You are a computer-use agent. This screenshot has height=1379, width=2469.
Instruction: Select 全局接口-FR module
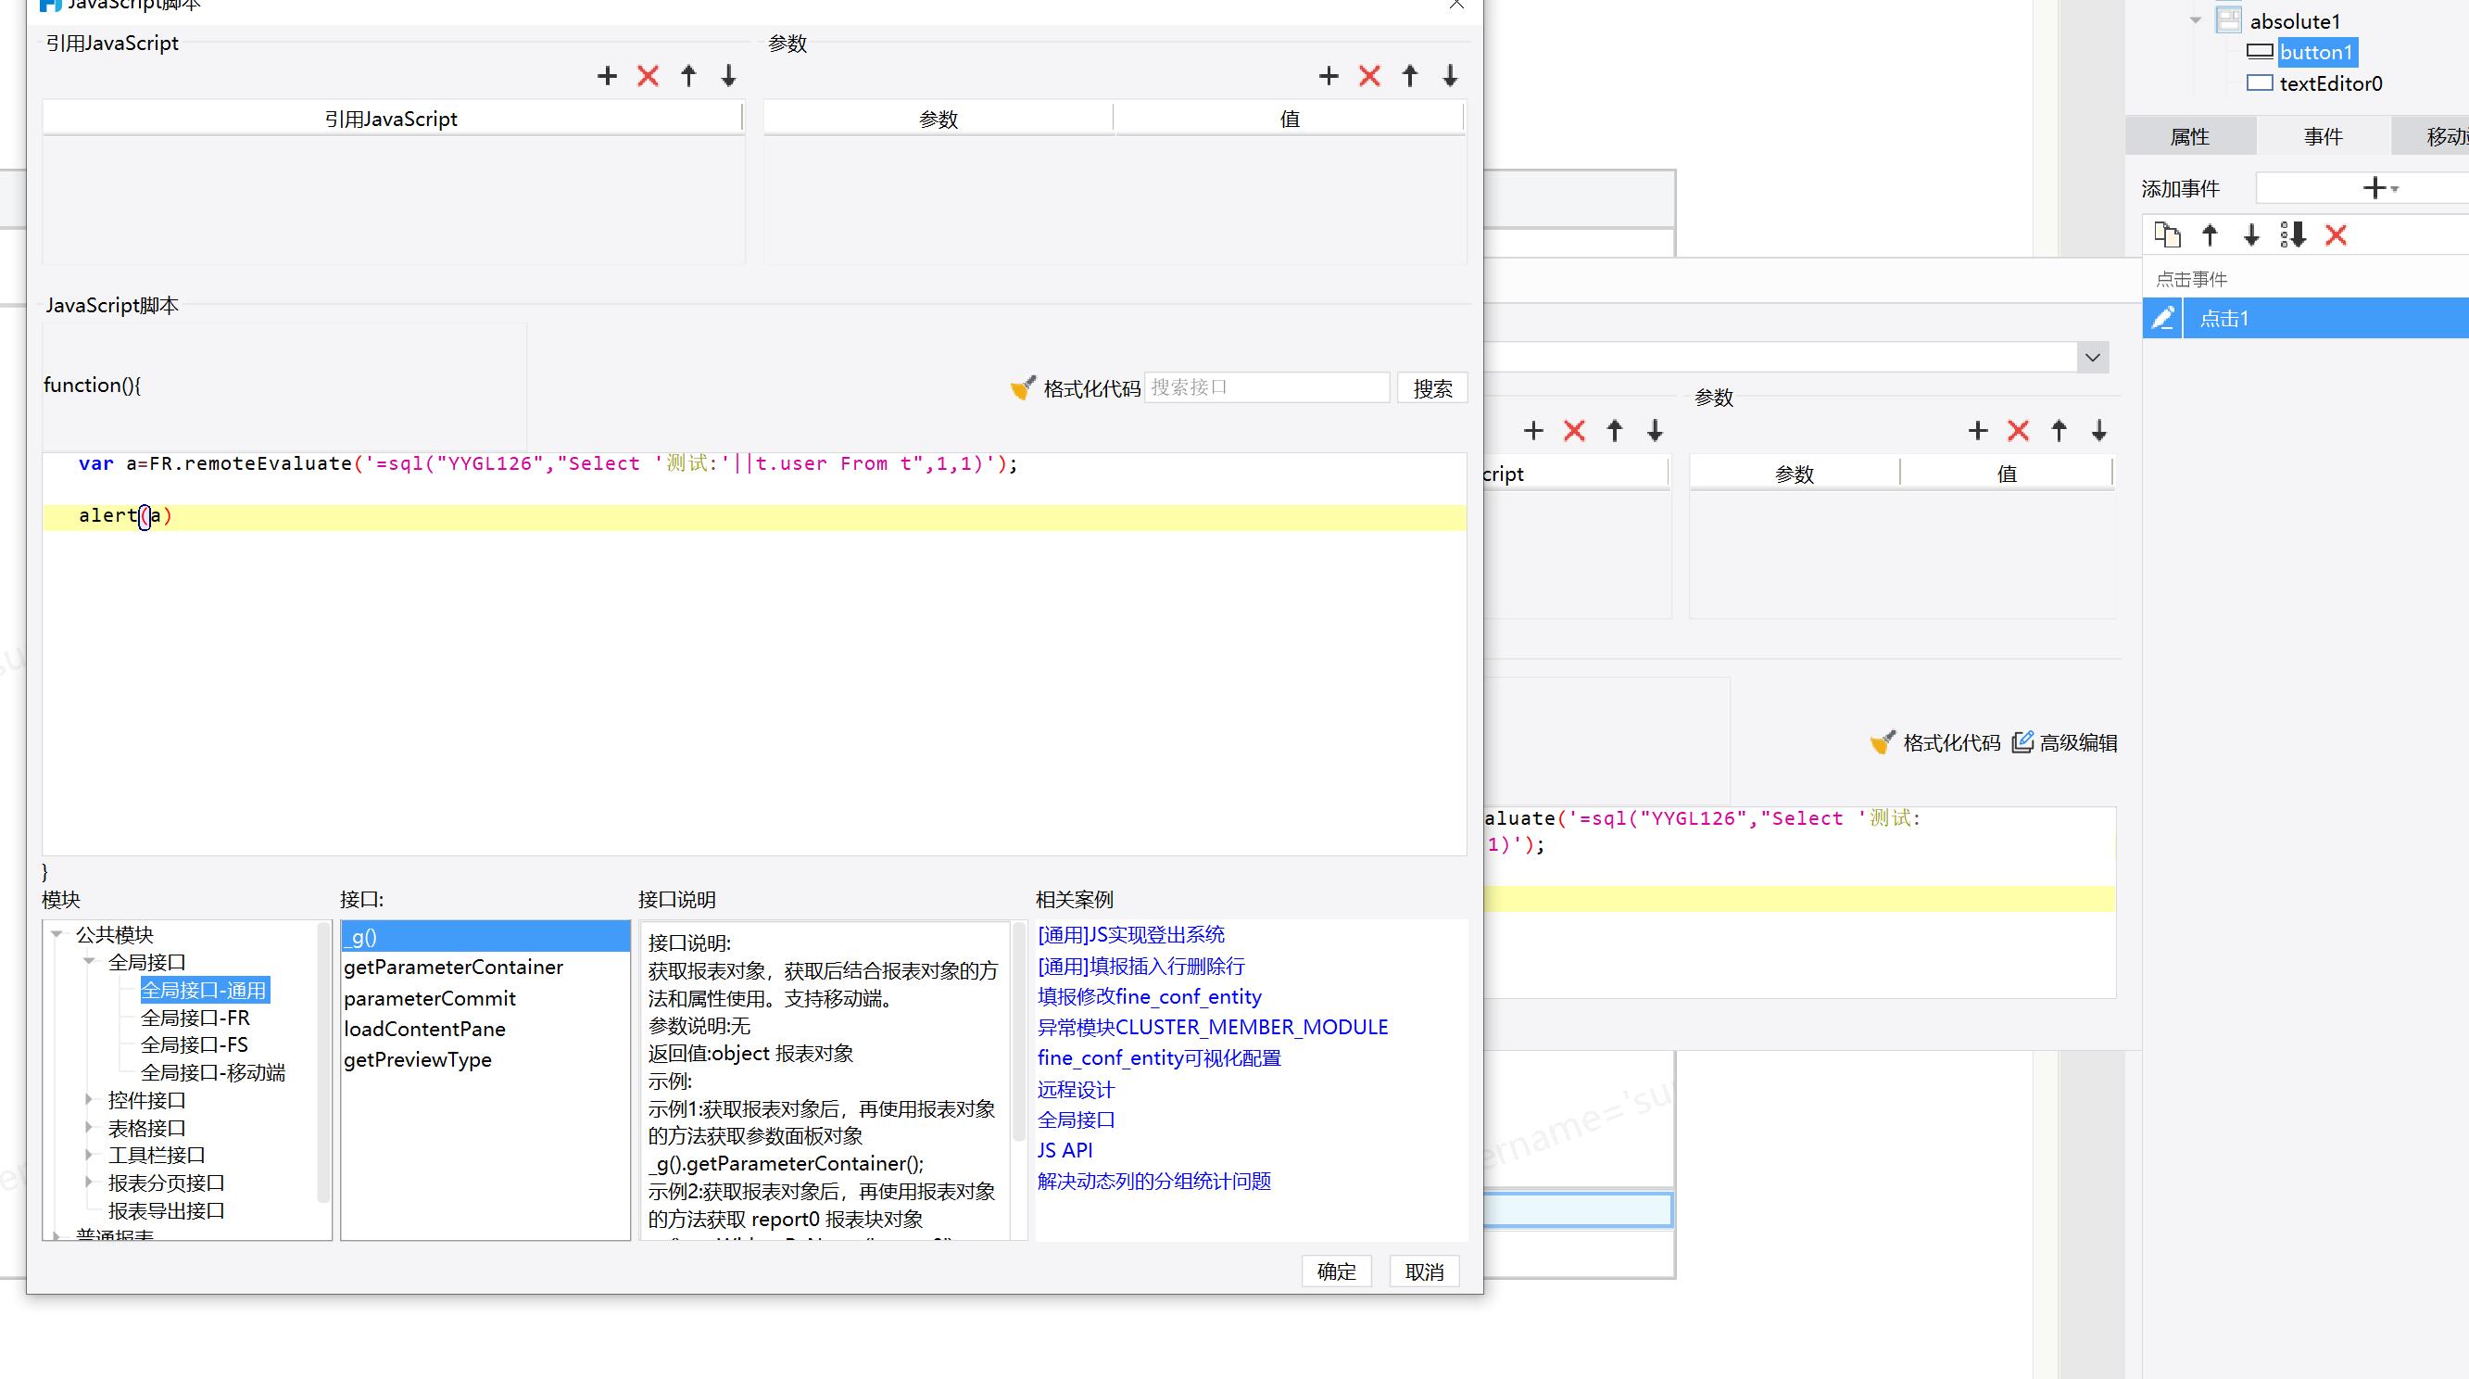click(195, 1018)
